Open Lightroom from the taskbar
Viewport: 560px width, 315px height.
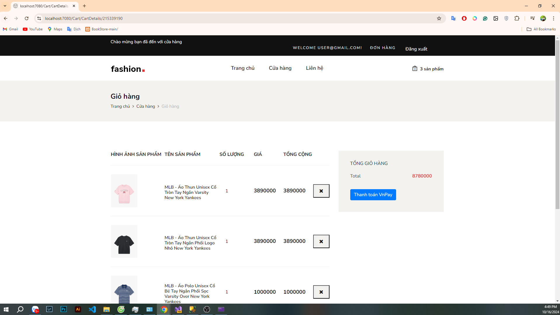tap(49, 309)
